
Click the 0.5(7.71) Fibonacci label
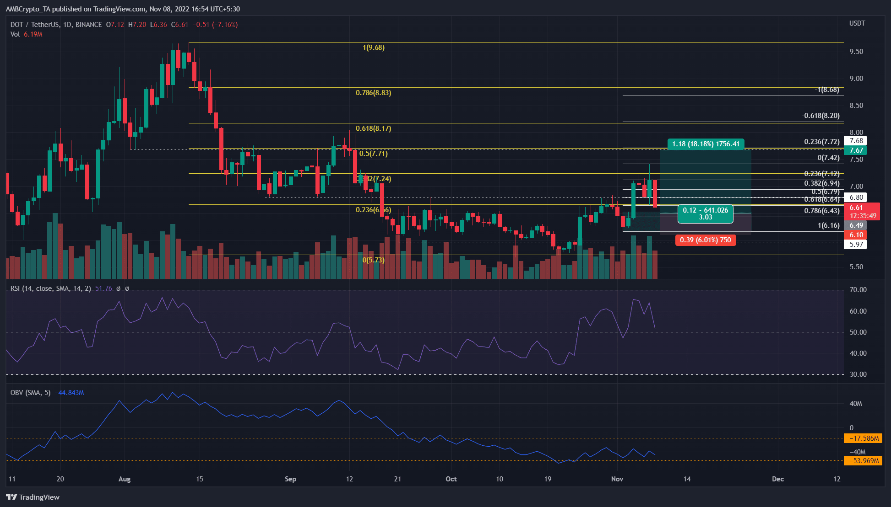(x=374, y=154)
